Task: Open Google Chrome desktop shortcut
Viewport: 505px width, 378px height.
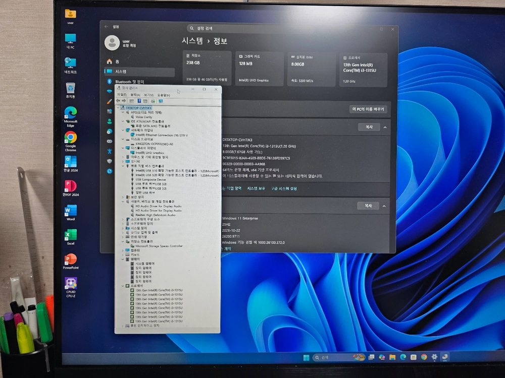Action: (x=71, y=141)
